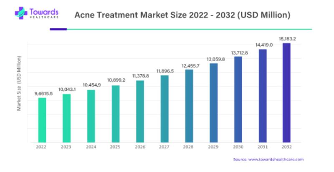Click the 15,183.2 data label

point(287,39)
